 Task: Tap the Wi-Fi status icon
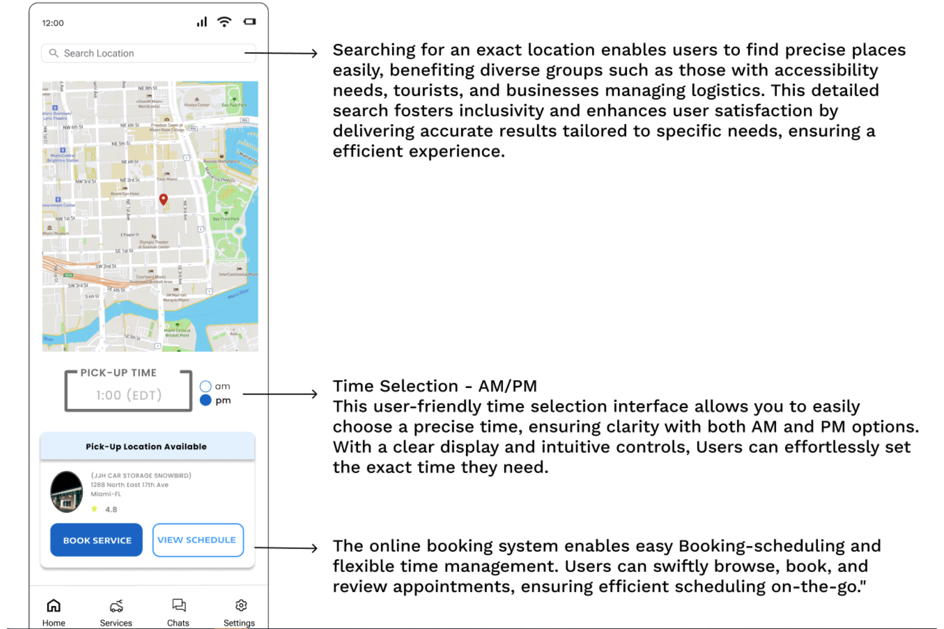(224, 22)
